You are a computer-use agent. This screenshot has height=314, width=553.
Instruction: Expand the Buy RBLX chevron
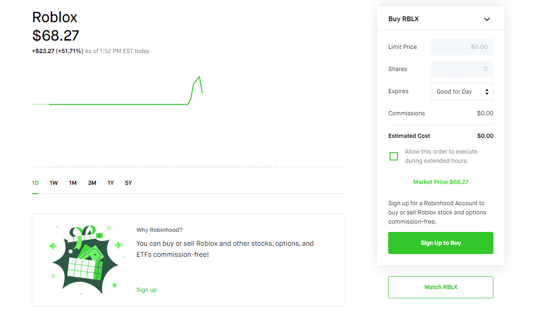(487, 19)
